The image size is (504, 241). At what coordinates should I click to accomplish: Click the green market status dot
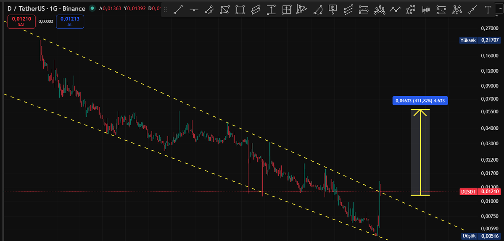coord(92,9)
